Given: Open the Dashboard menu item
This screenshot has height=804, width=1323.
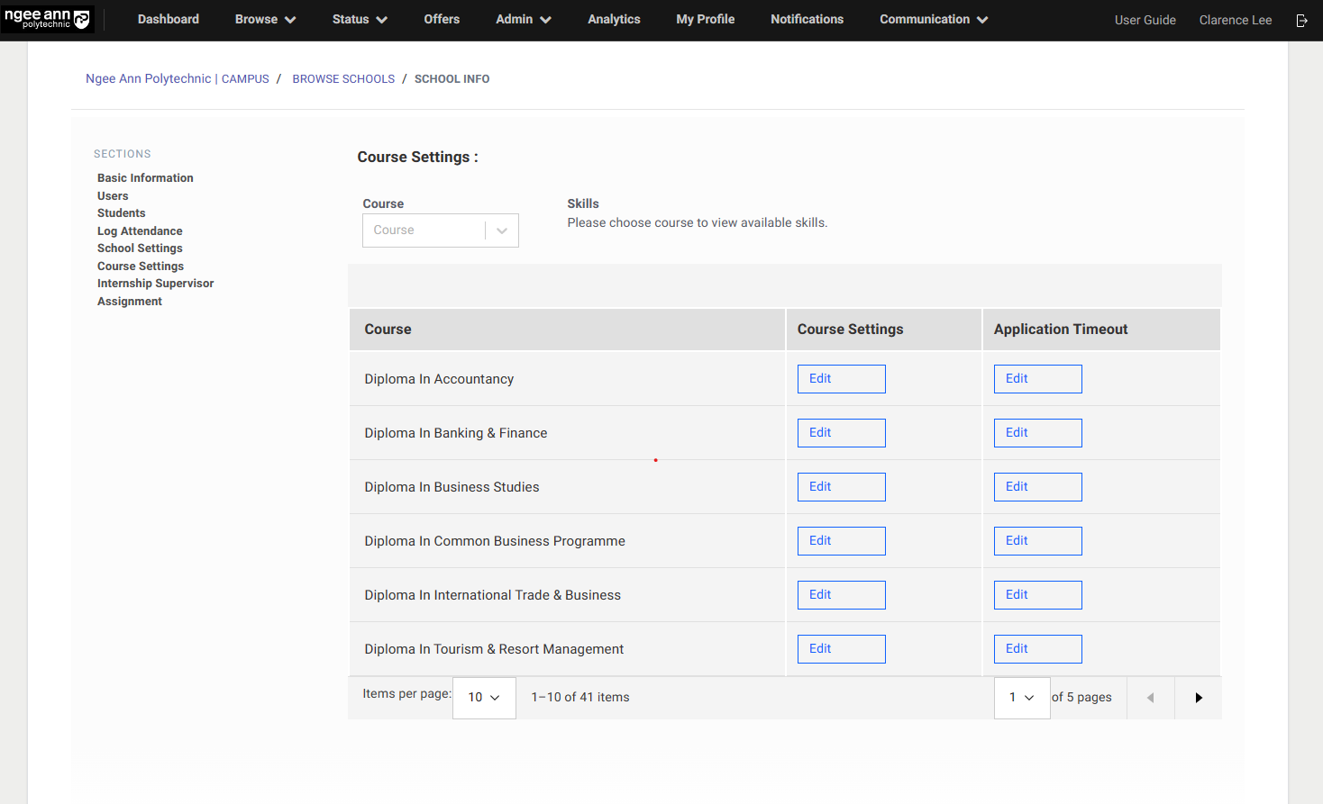Looking at the screenshot, I should 169,19.
